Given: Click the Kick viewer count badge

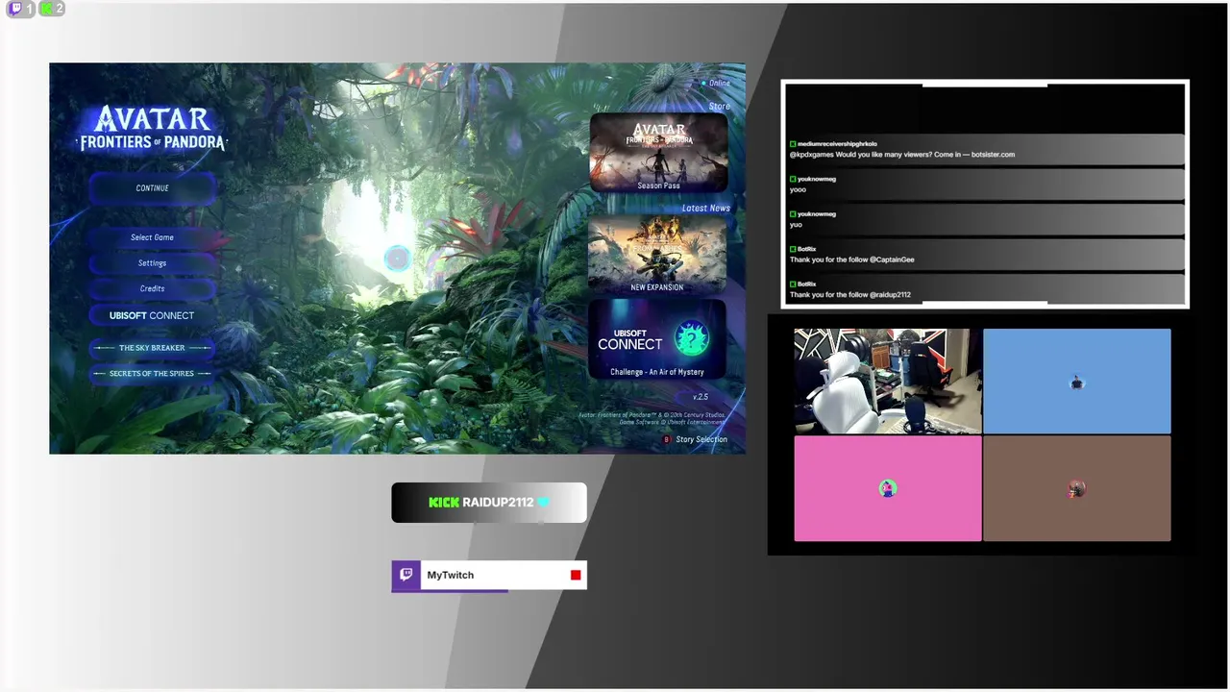Looking at the screenshot, I should (52, 9).
